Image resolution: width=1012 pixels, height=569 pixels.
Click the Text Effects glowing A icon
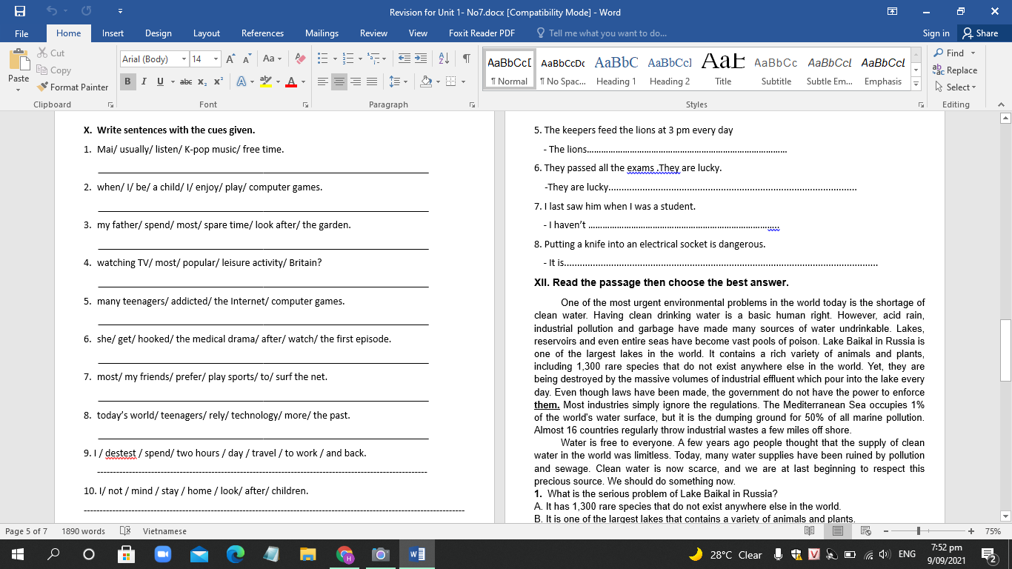point(242,81)
